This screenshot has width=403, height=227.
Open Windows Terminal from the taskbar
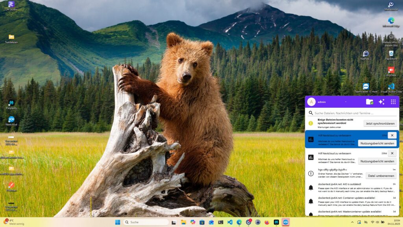(x=220, y=222)
